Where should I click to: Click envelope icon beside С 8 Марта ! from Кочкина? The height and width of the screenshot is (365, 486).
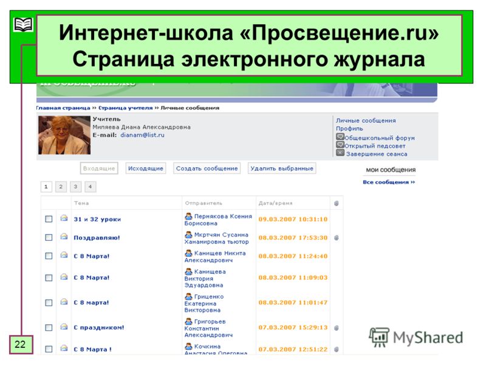pyautogui.click(x=64, y=348)
